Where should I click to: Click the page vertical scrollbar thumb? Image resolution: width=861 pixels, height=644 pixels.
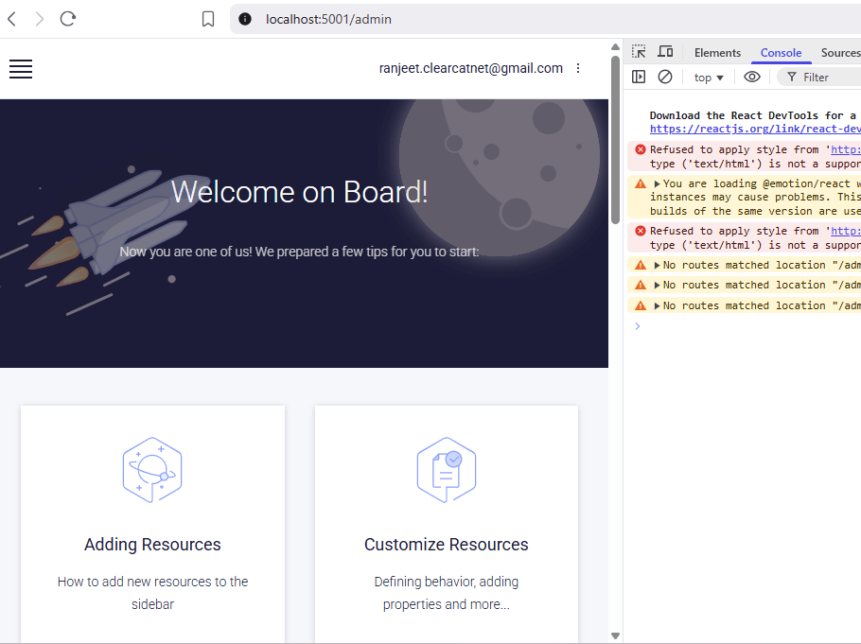point(615,142)
